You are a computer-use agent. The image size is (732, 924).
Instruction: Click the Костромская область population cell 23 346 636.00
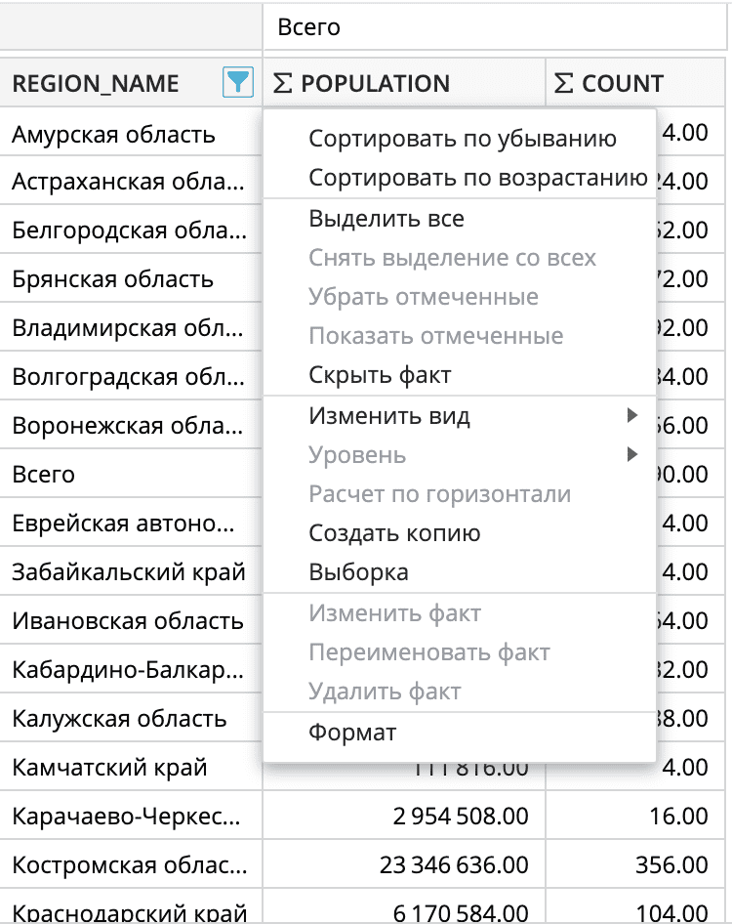tap(454, 865)
